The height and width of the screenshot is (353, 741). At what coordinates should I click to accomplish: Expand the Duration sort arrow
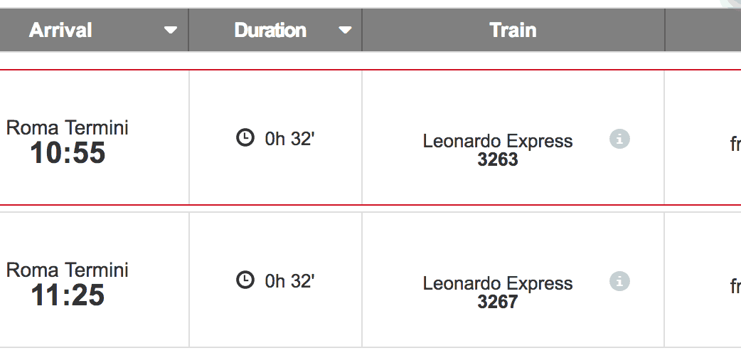(x=345, y=31)
